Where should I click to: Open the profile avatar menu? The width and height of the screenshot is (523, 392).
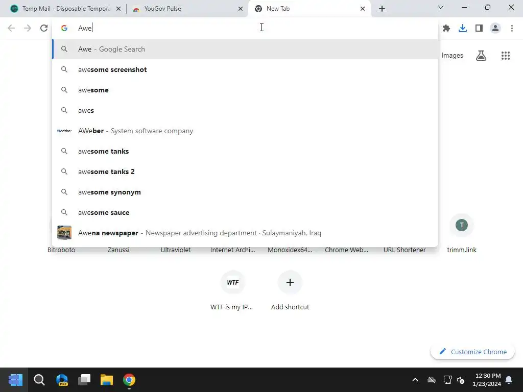point(495,29)
